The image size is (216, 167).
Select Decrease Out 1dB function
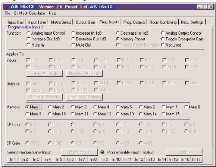(89, 39)
